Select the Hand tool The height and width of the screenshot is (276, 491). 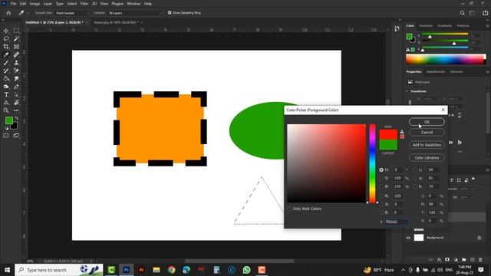point(16,103)
